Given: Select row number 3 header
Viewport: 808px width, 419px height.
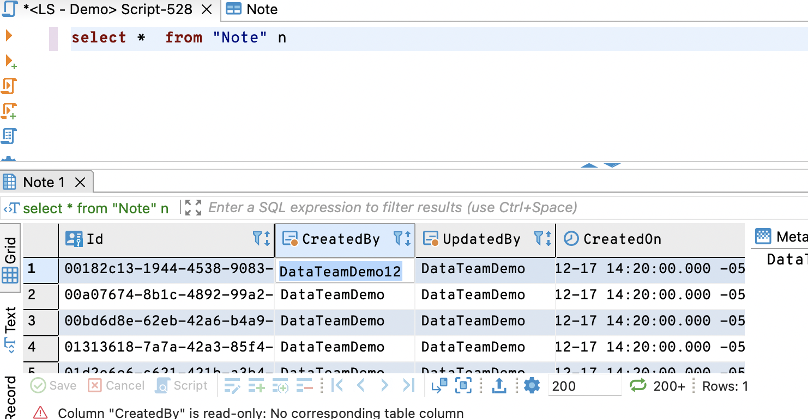Looking at the screenshot, I should click(40, 321).
